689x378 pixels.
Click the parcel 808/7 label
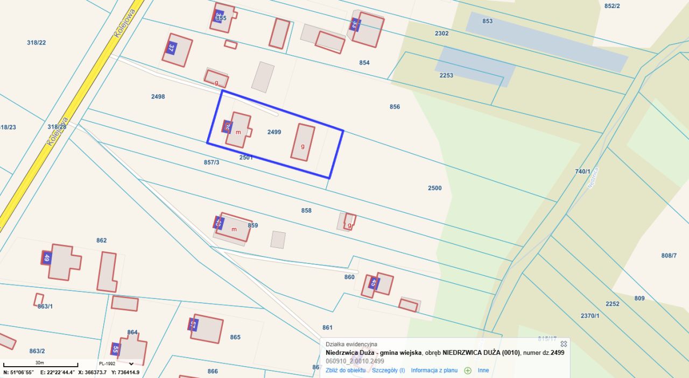[669, 255]
